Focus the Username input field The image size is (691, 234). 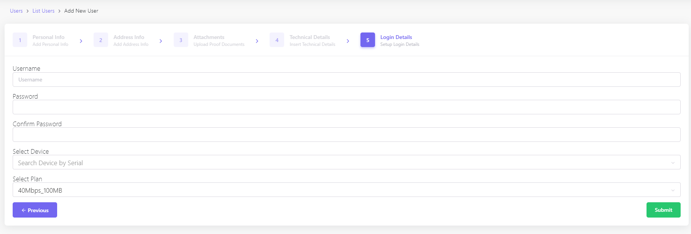(347, 80)
